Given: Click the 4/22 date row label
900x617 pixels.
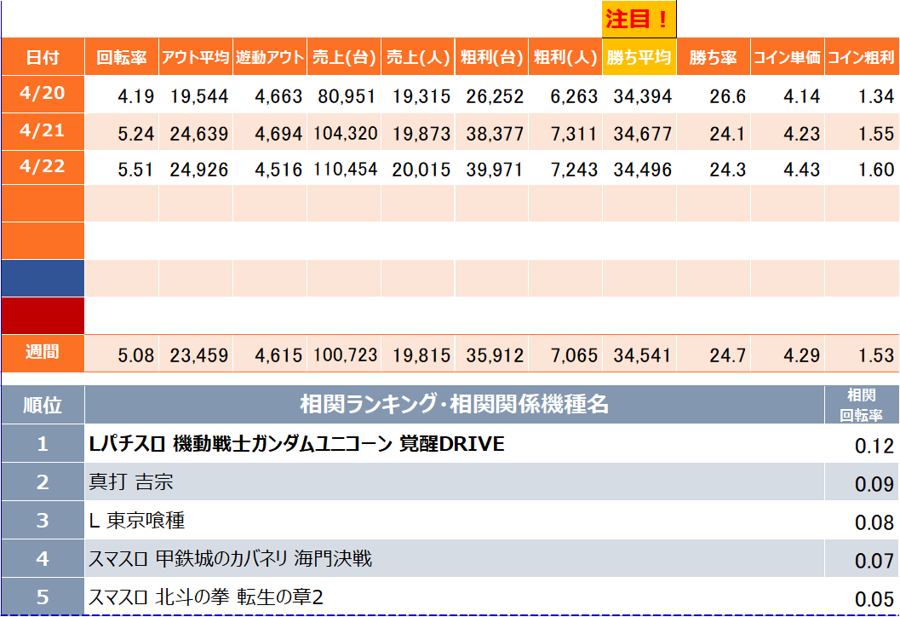Looking at the screenshot, I should [x=43, y=169].
